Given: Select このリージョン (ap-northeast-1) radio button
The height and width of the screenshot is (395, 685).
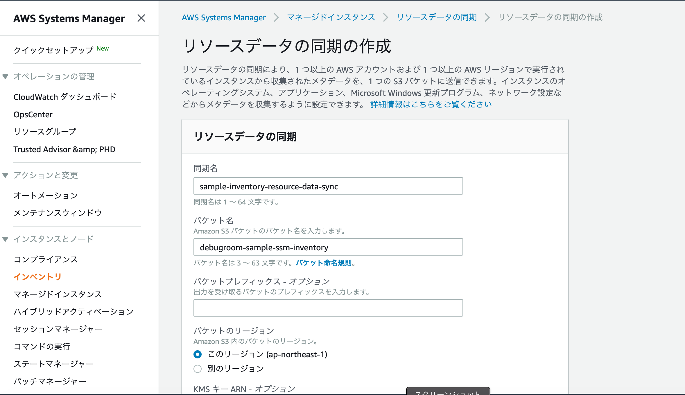Looking at the screenshot, I should click(x=198, y=354).
